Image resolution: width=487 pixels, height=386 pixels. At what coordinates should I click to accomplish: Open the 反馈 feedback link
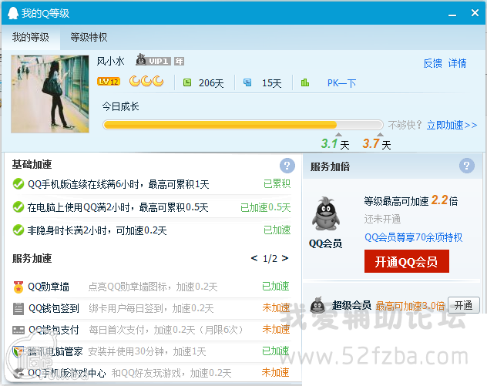(x=432, y=63)
